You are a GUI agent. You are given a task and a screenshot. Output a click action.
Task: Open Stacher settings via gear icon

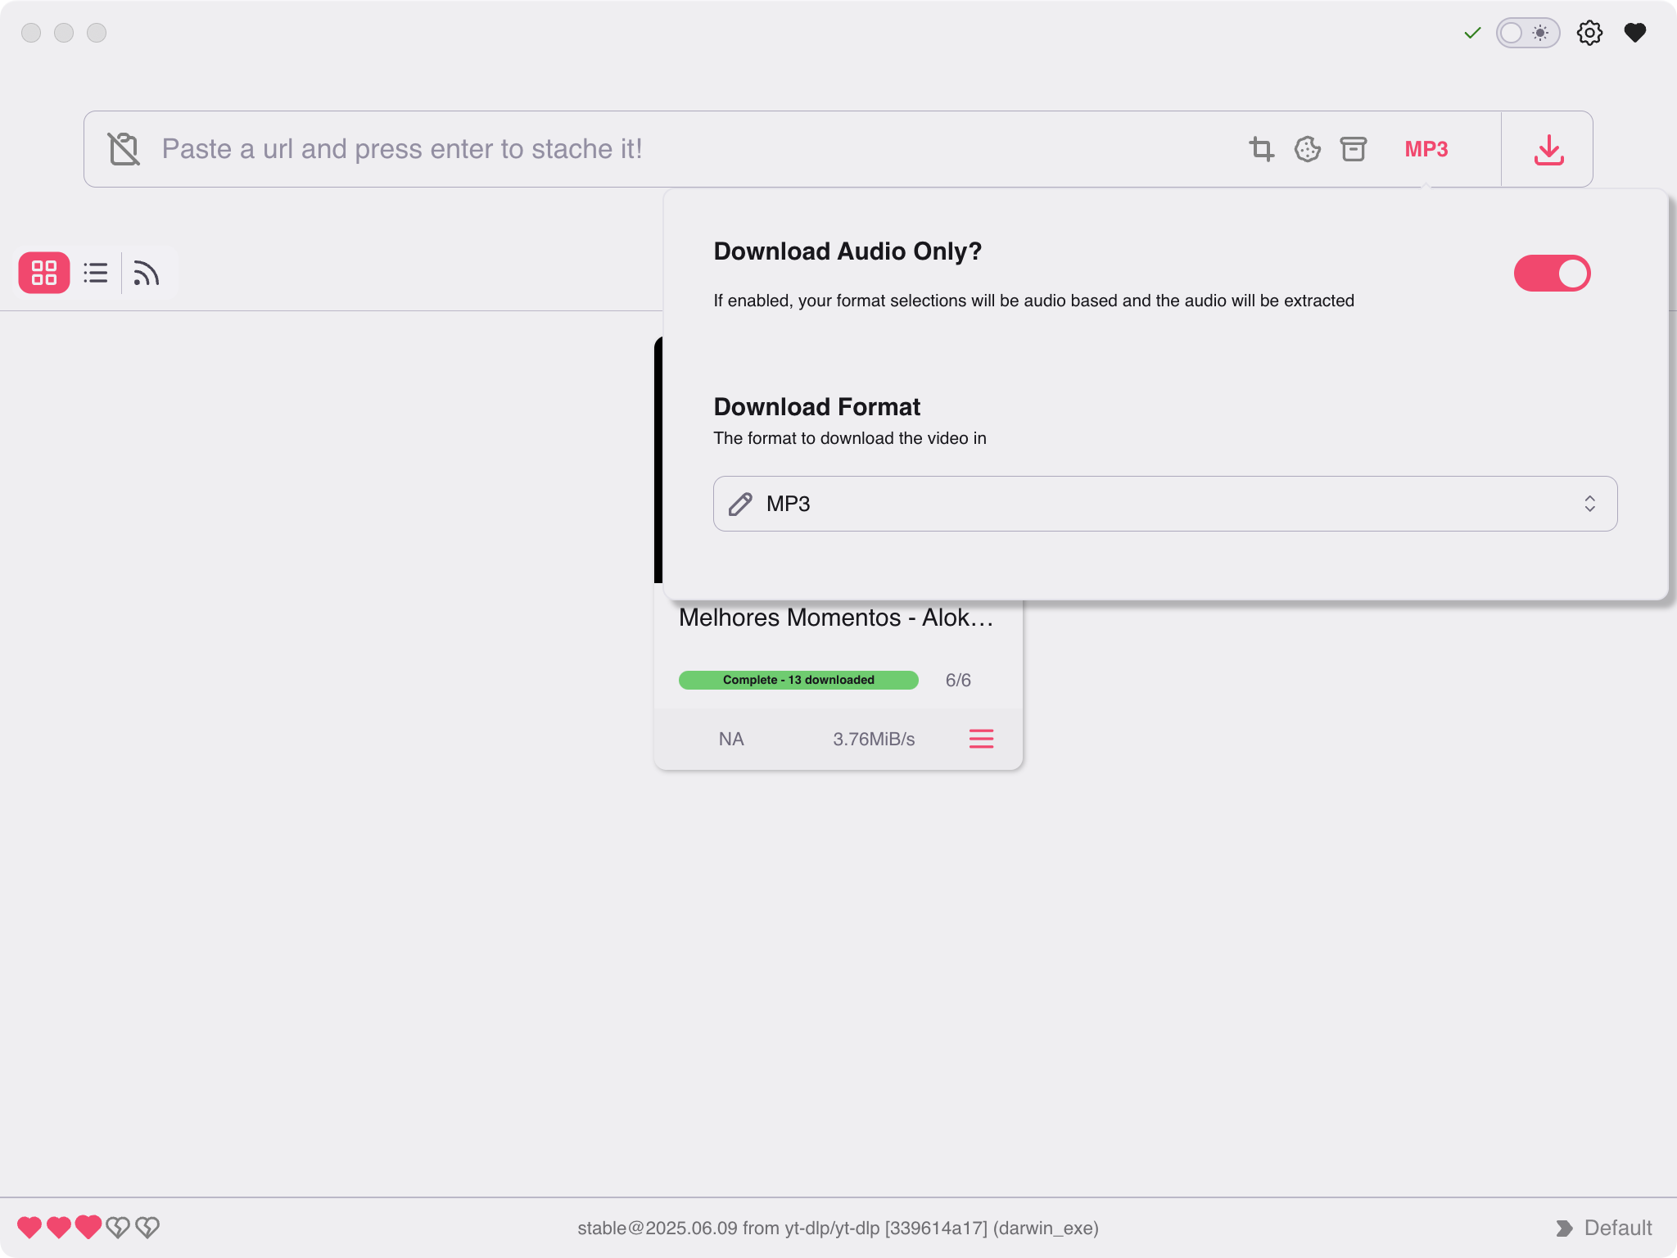[x=1590, y=33]
